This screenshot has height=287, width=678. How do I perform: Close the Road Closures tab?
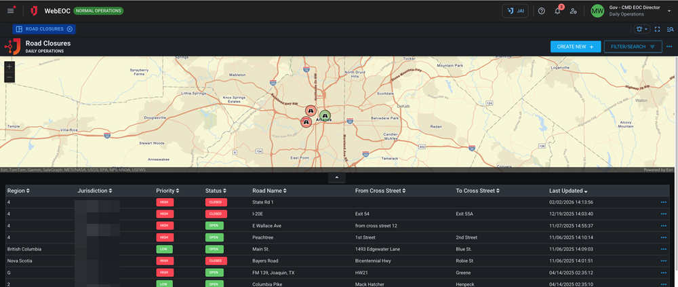70,29
